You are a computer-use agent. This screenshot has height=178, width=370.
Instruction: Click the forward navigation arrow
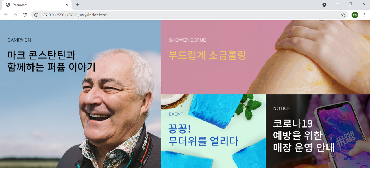click(x=15, y=15)
